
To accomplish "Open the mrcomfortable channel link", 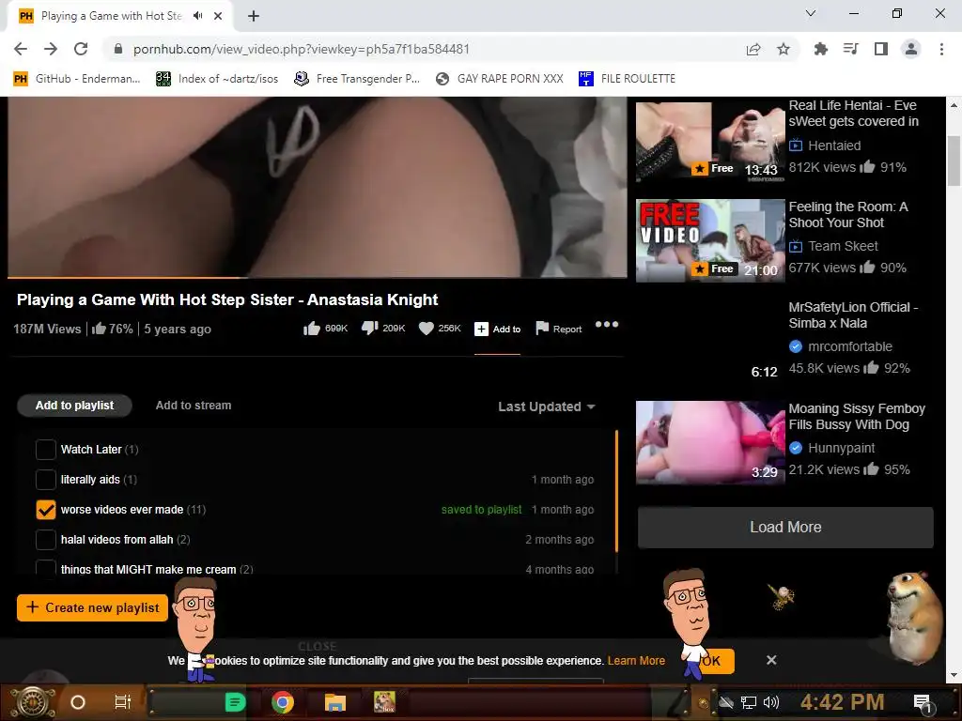I will [x=849, y=346].
